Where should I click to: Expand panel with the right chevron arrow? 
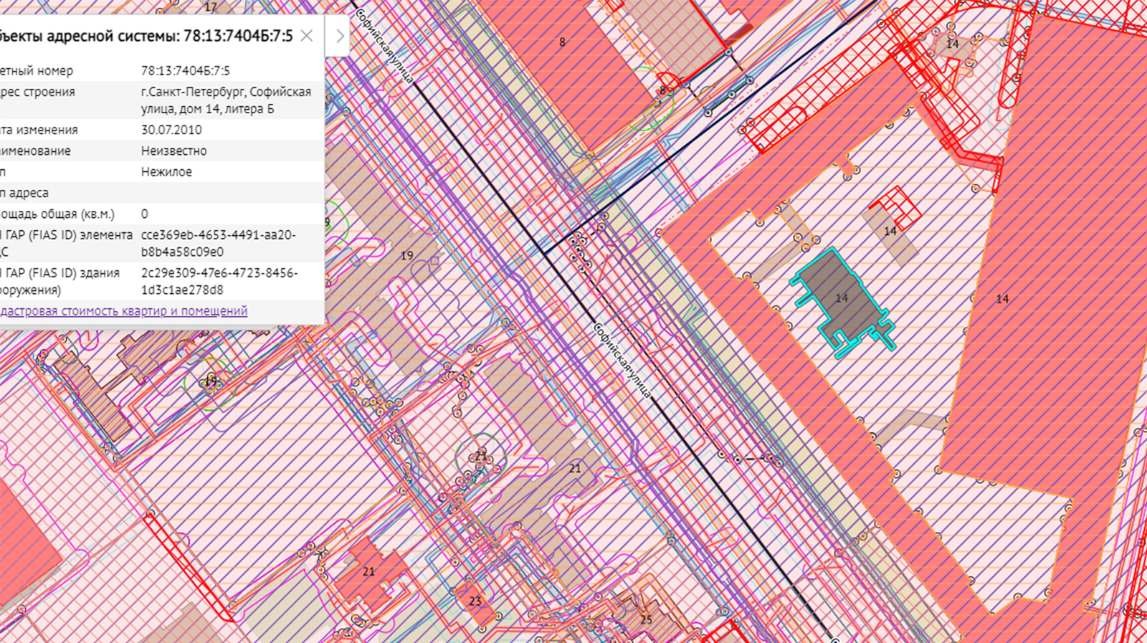pyautogui.click(x=340, y=36)
